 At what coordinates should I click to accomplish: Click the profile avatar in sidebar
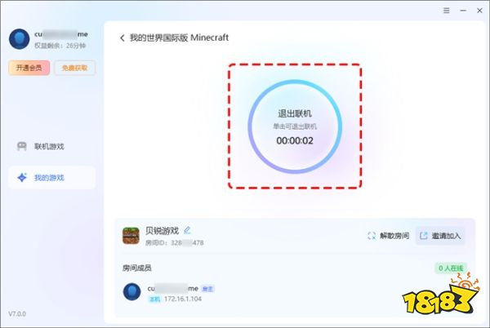point(19,39)
